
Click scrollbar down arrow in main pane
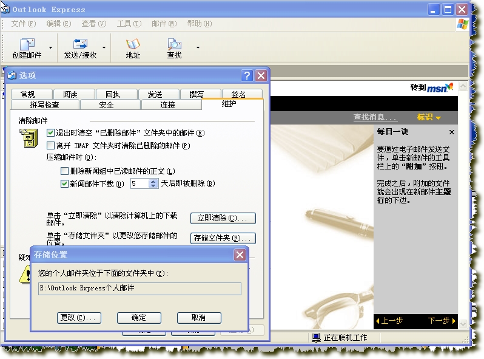(x=463, y=324)
